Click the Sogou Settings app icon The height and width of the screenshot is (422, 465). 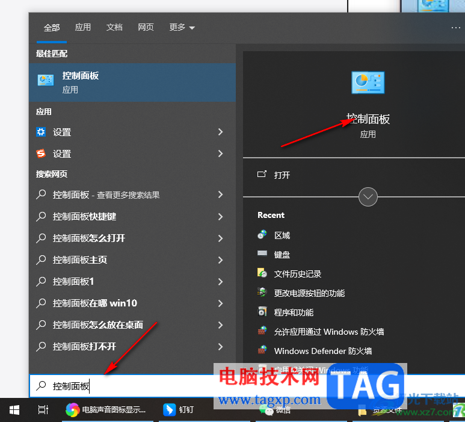[x=41, y=154]
